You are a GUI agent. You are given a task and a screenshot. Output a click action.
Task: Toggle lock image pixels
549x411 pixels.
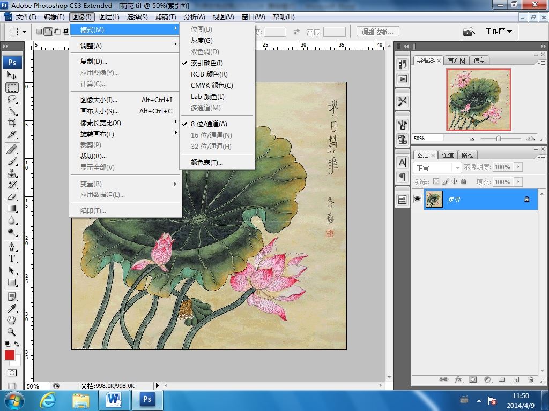446,181
